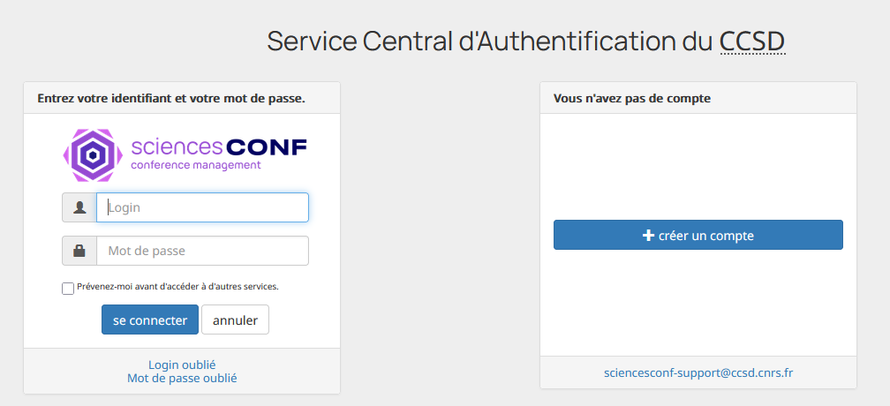Screen dimensions: 890x406
Task: Click the padlock icon beside password field
Action: [79, 251]
